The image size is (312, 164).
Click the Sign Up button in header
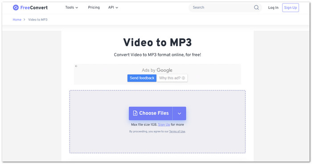pos(290,8)
